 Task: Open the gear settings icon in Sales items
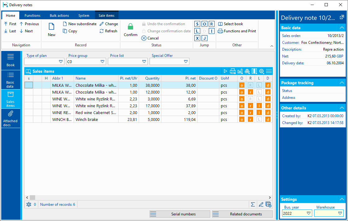pos(262,71)
